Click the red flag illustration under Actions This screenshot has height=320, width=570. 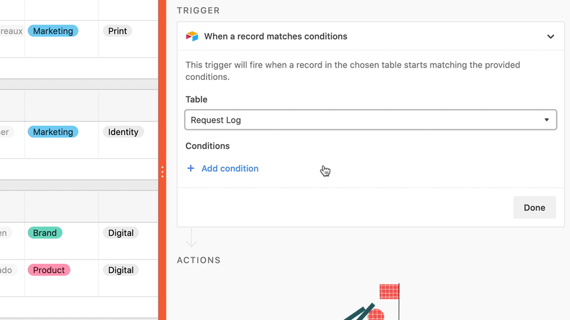click(389, 292)
